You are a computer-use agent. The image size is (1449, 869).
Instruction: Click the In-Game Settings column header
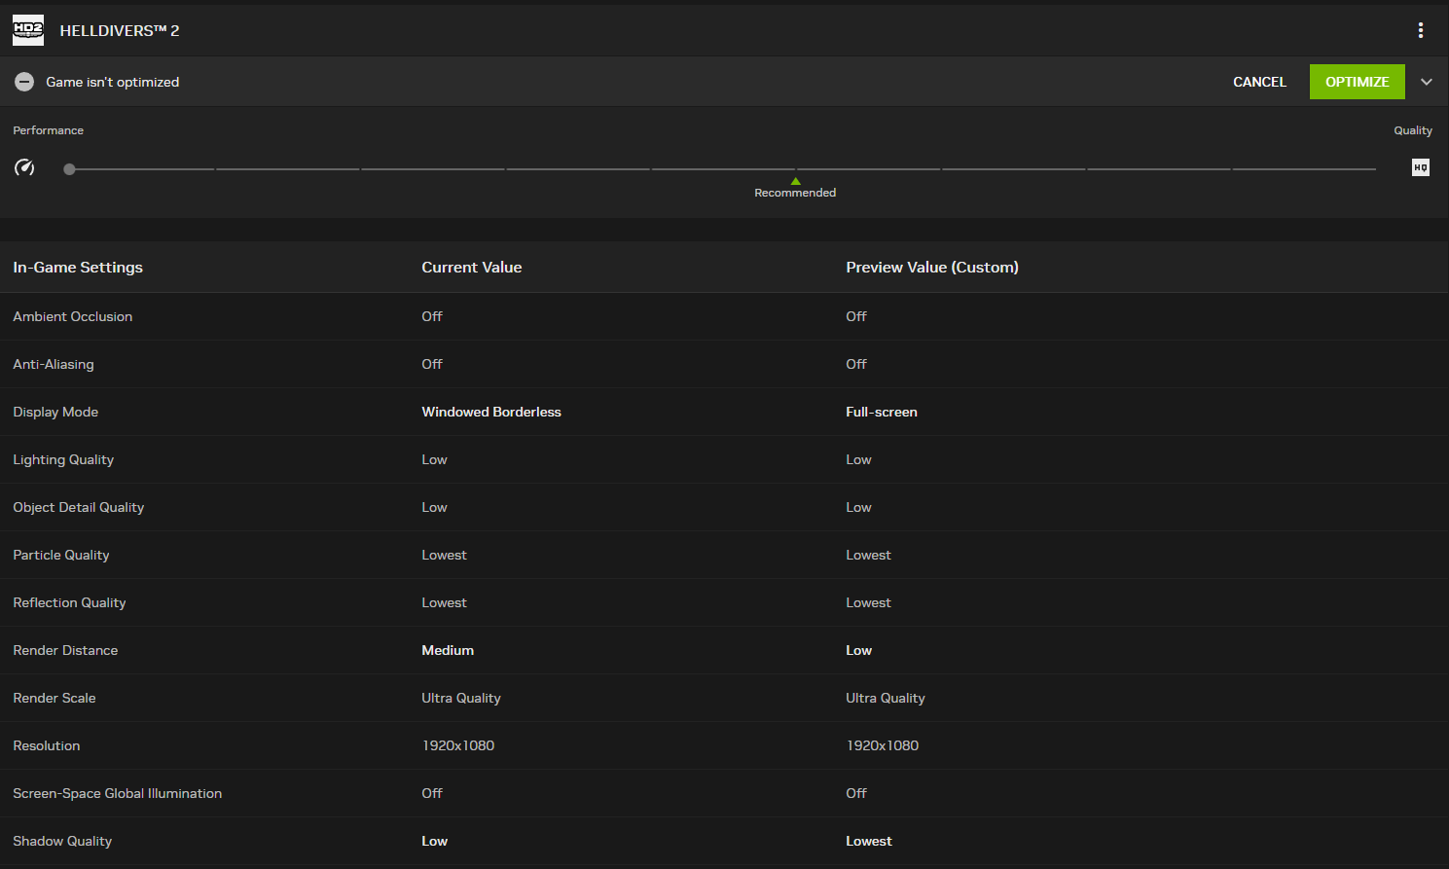pos(78,267)
